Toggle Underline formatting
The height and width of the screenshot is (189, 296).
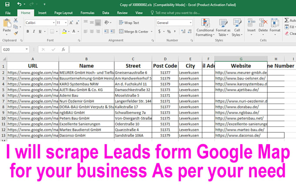(x=40, y=31)
